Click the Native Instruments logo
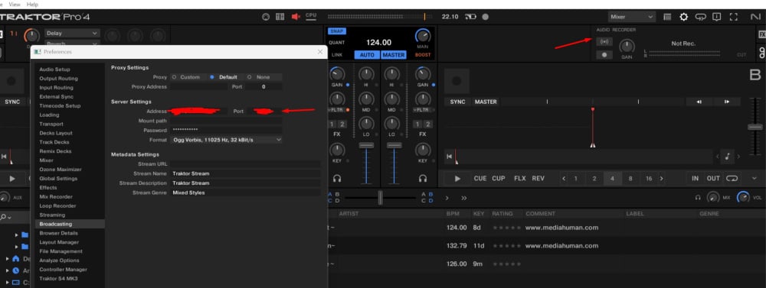 point(755,17)
